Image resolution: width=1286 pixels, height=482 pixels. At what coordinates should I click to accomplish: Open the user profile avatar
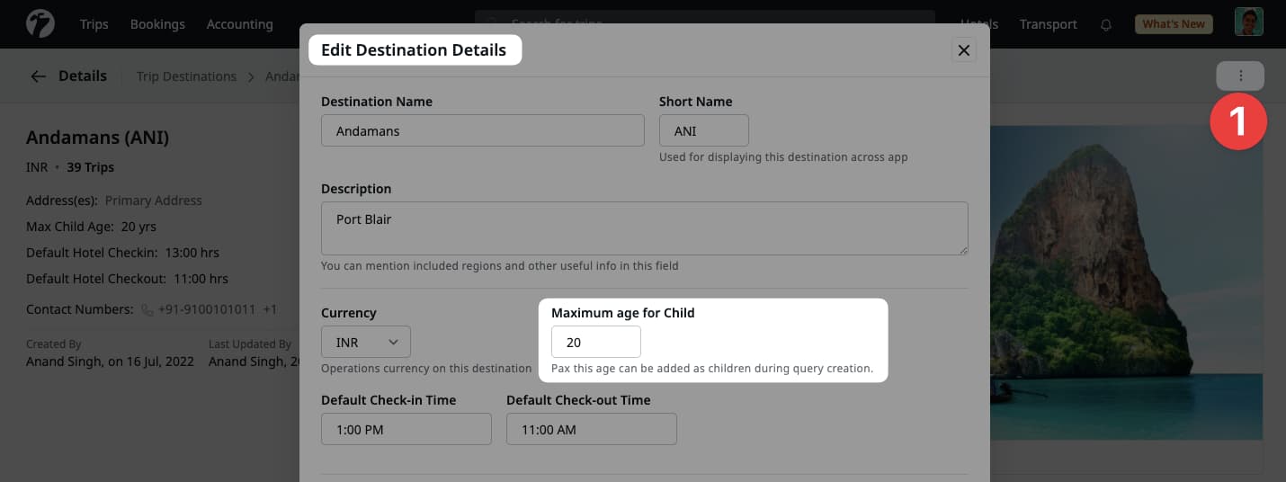click(x=1248, y=23)
